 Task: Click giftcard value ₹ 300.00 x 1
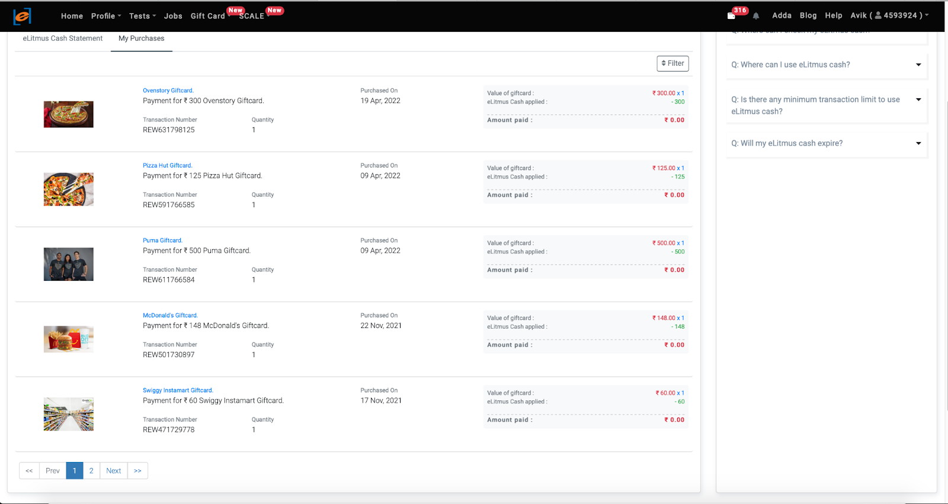click(668, 93)
